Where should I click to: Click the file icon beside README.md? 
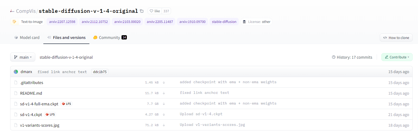16,93
